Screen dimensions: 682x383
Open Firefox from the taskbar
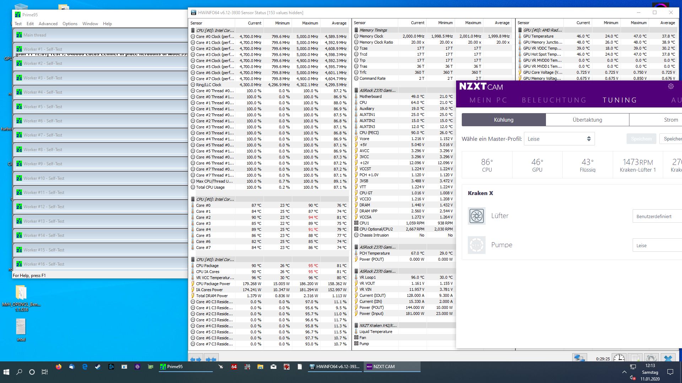click(59, 367)
